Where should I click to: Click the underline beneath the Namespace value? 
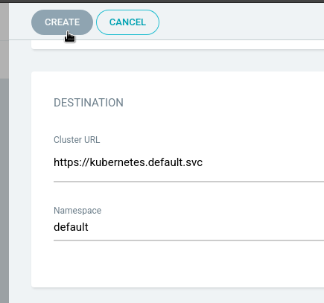tap(188, 240)
